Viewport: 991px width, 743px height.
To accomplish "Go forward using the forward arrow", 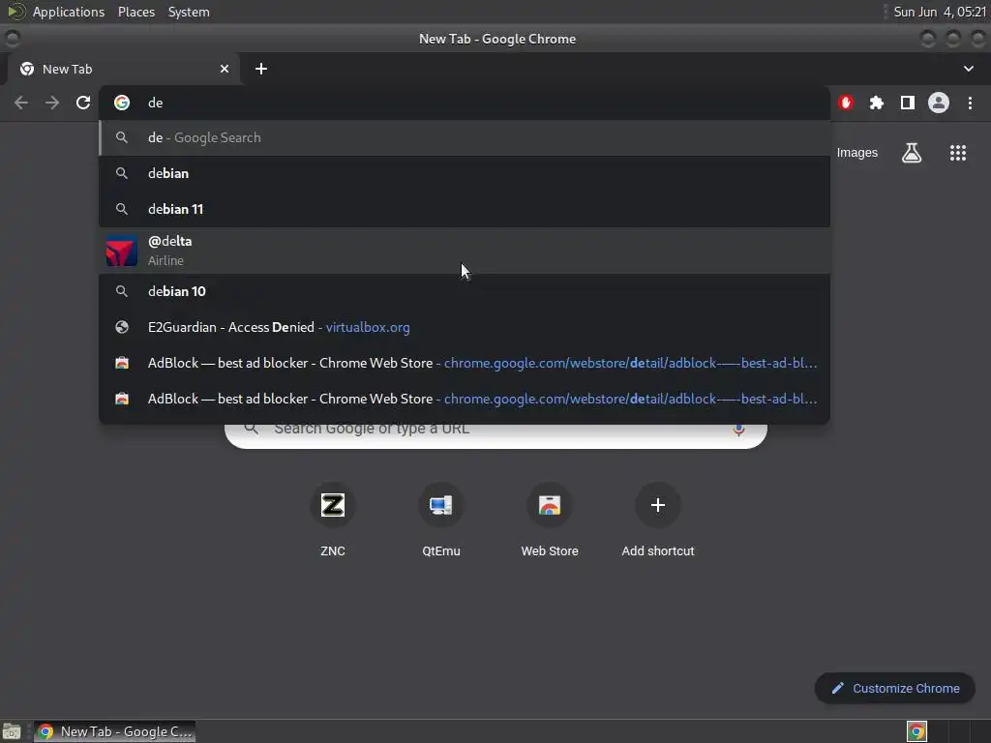I will [52, 103].
